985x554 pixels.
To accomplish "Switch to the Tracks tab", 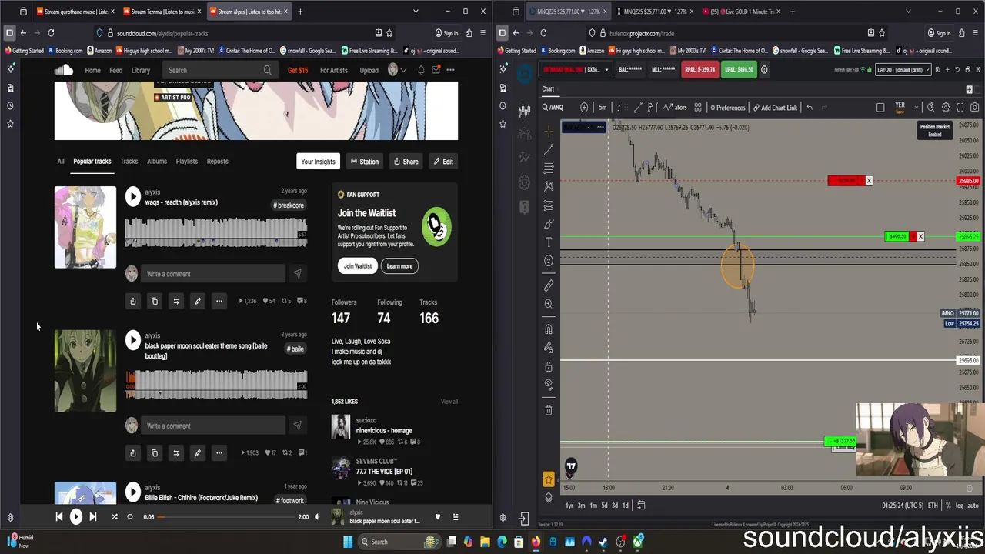I will point(129,162).
